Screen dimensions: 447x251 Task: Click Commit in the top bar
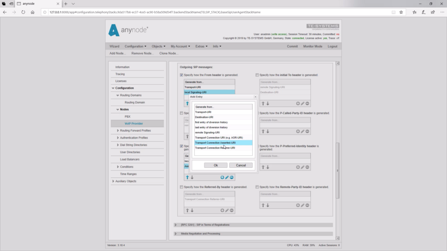pos(292,46)
